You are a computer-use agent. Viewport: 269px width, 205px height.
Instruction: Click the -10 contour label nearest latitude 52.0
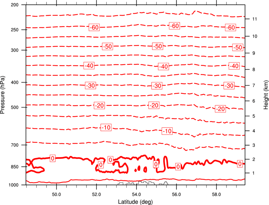pos(106,127)
